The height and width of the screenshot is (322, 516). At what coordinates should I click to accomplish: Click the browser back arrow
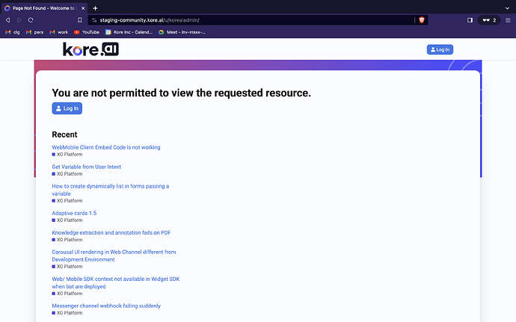point(7,20)
